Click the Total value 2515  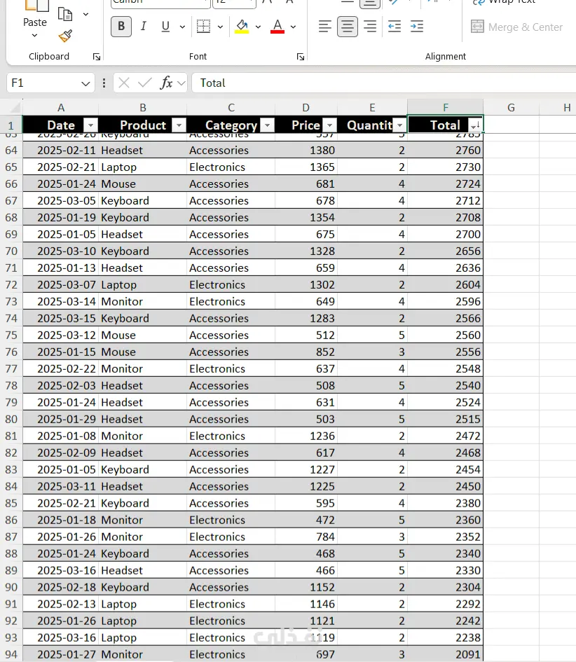point(446,419)
